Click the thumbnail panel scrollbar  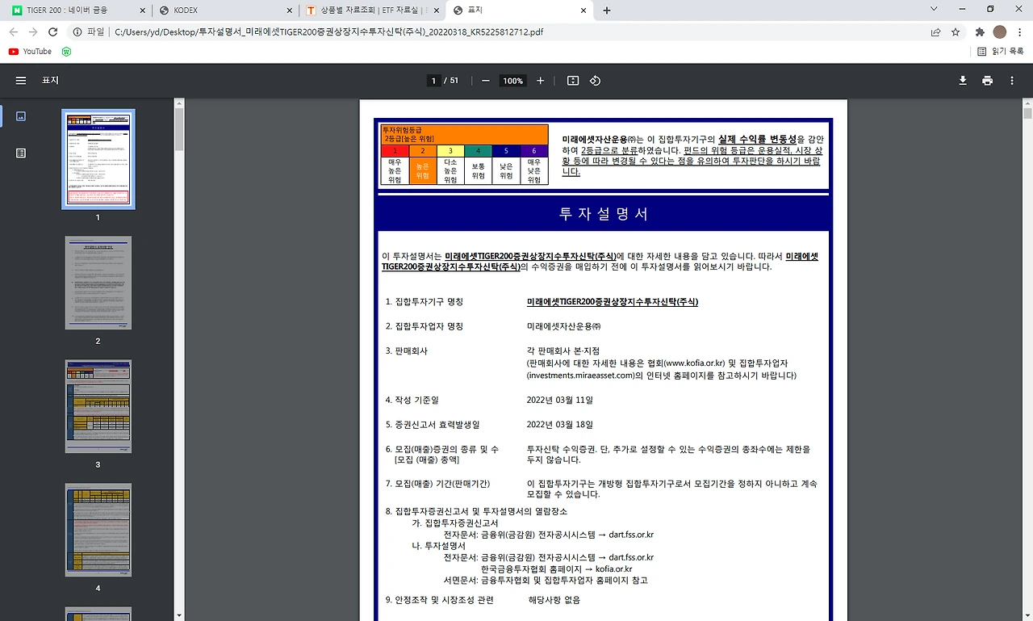(x=179, y=129)
